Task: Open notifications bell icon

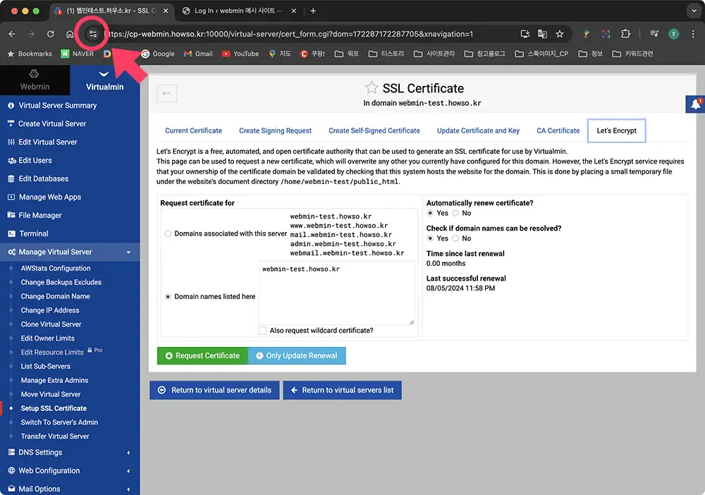Action: click(x=696, y=104)
